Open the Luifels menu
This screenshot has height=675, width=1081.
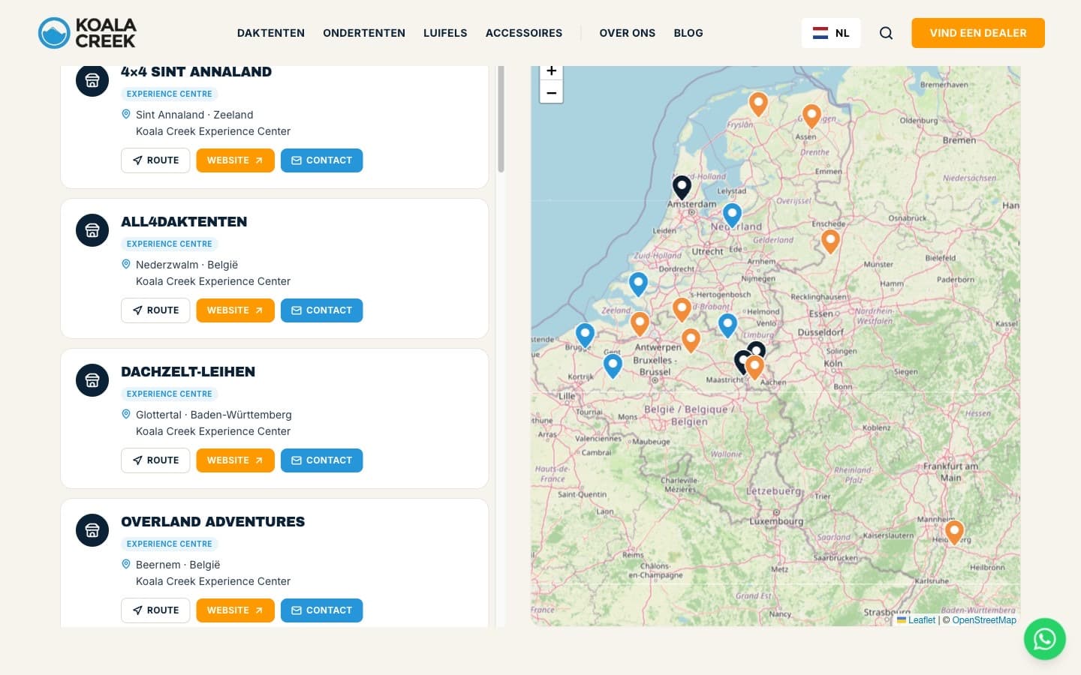pyautogui.click(x=445, y=33)
